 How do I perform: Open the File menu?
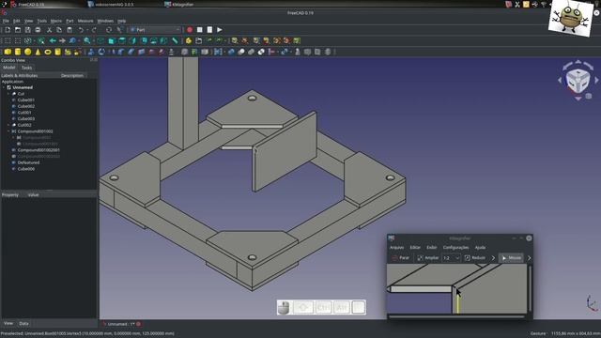coord(6,21)
